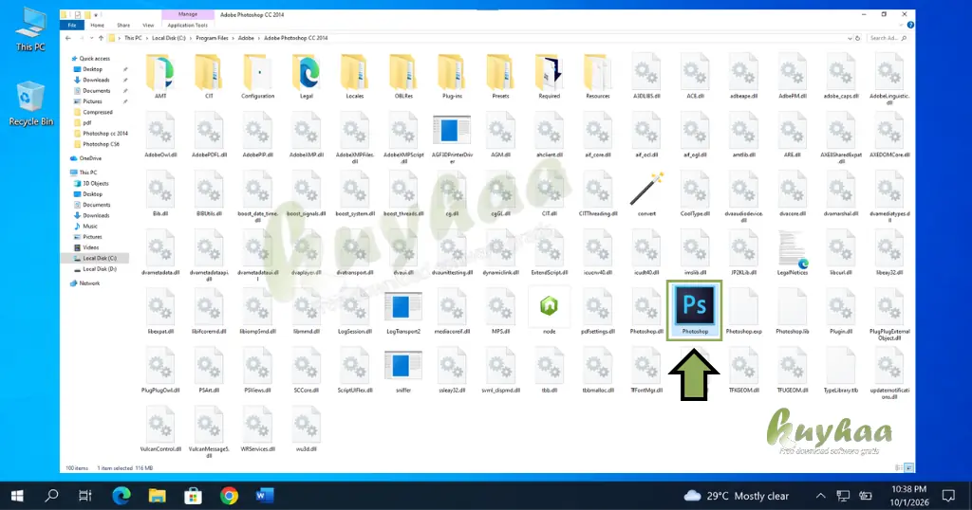
Task: Open the File tab
Action: coord(72,26)
